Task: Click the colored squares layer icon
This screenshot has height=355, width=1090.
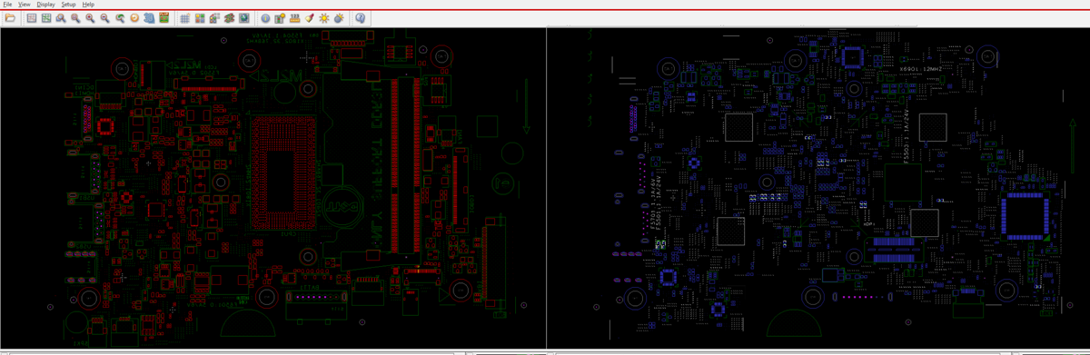Action: (x=200, y=18)
